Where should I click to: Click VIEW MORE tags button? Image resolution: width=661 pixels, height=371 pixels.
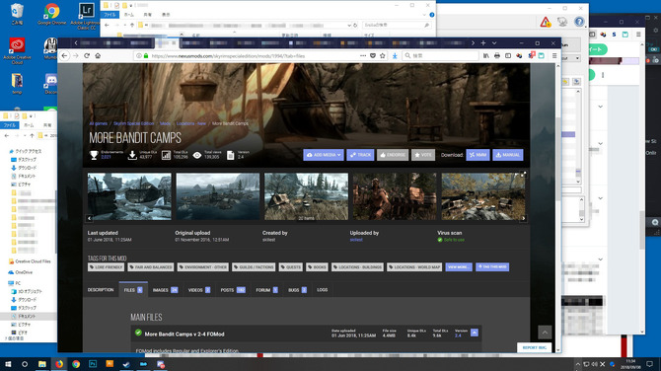click(x=459, y=266)
